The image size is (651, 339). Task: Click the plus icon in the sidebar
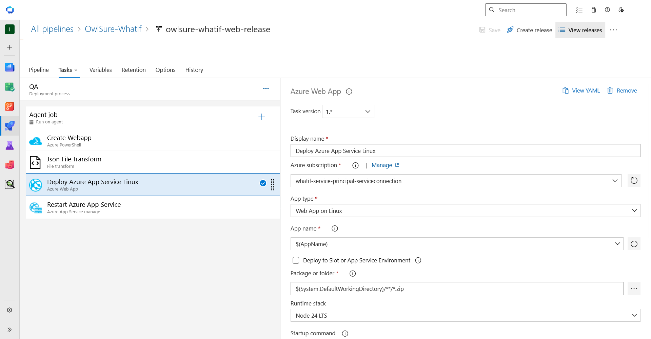[x=9, y=47]
